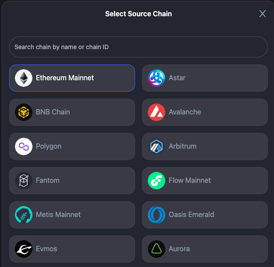274x267 pixels.
Task: Select the Arbitrum chain label
Action: point(182,146)
